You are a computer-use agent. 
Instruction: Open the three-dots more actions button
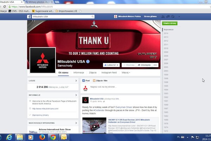[x=155, y=65]
